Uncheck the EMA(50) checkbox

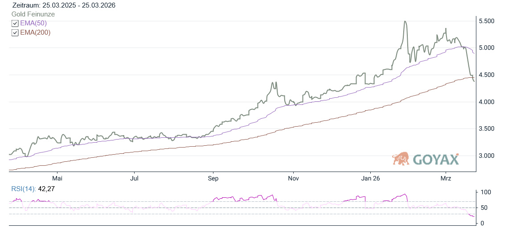[x=15, y=24]
